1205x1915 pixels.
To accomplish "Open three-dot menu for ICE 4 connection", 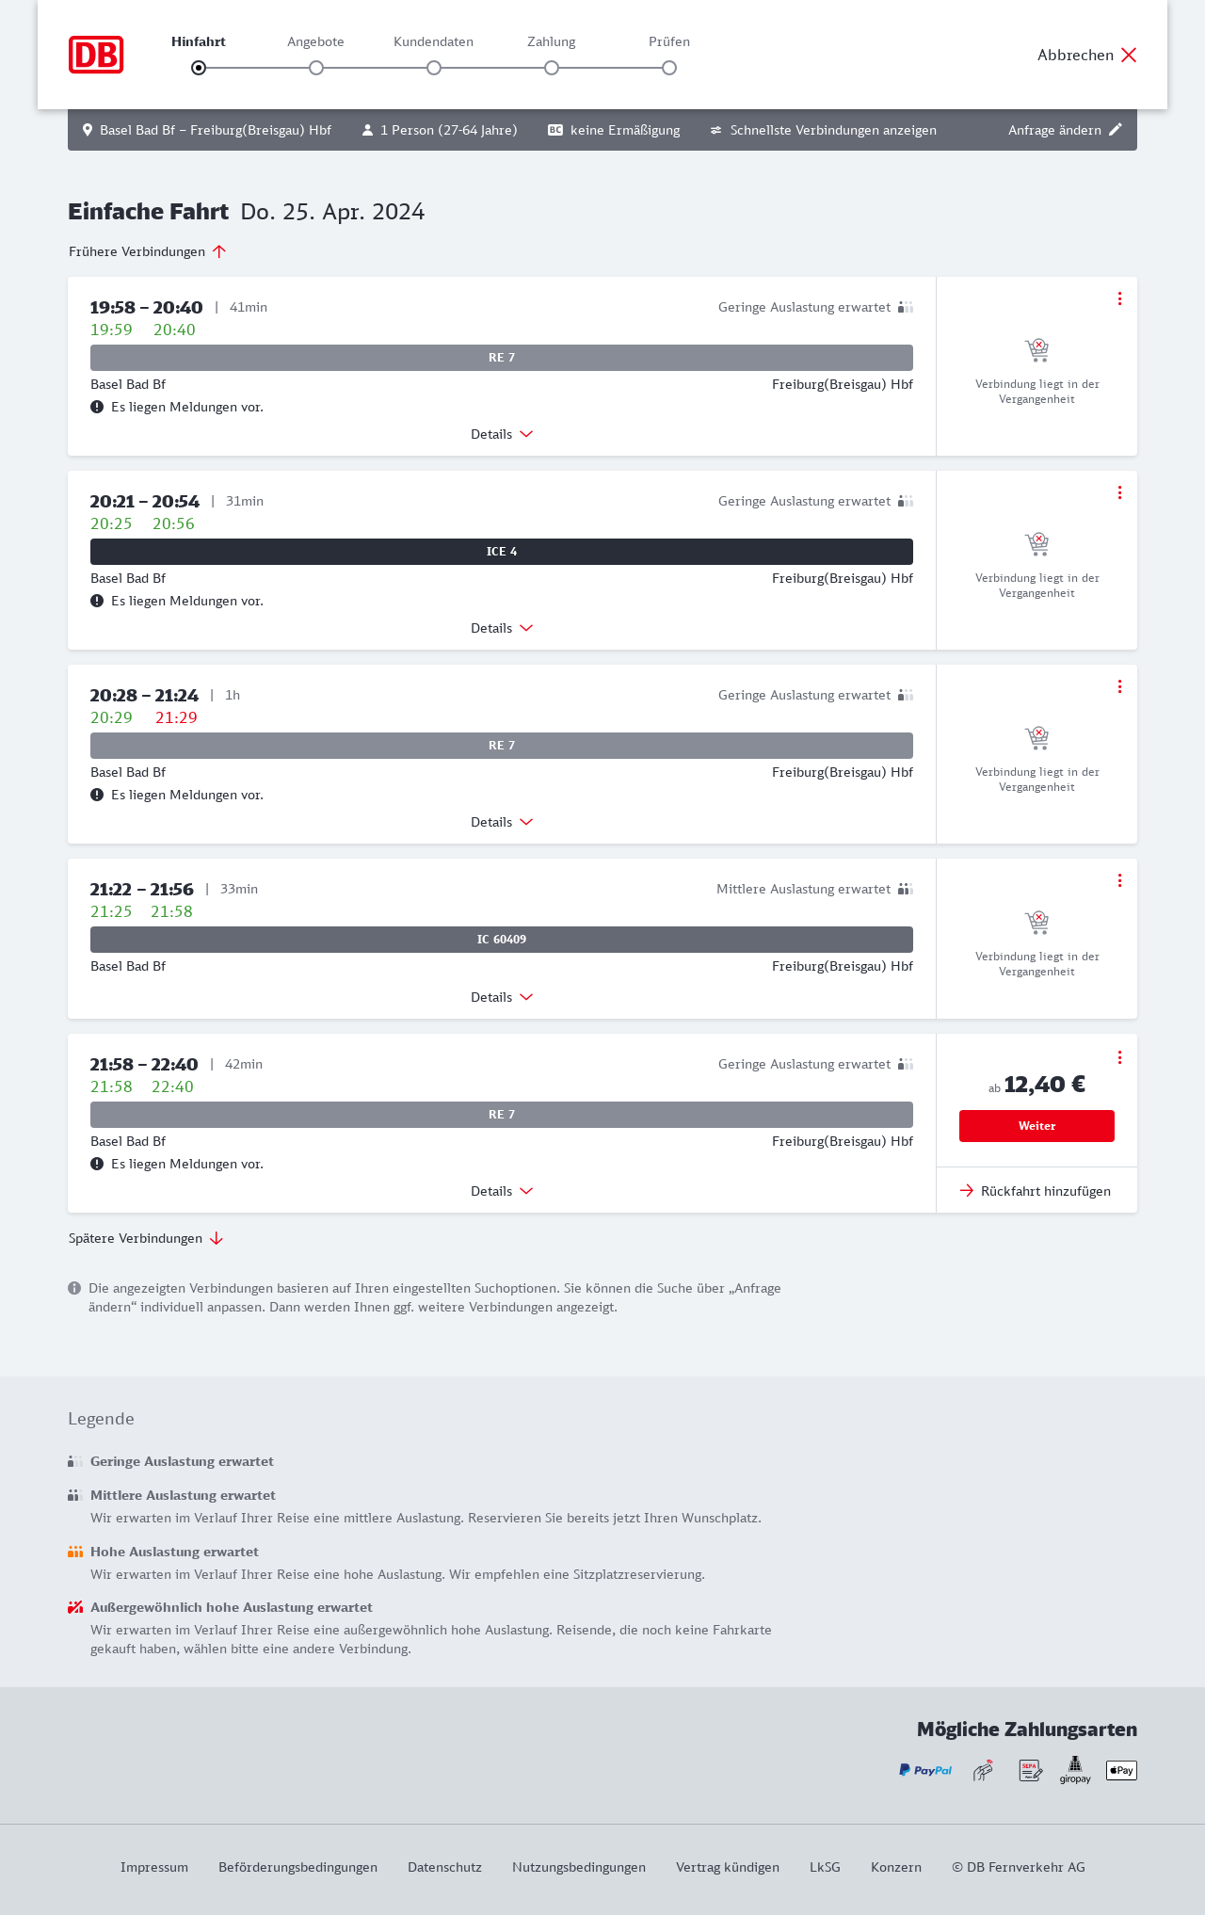I will 1119,492.
